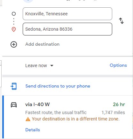Select the via I-40 W route title

37,104
